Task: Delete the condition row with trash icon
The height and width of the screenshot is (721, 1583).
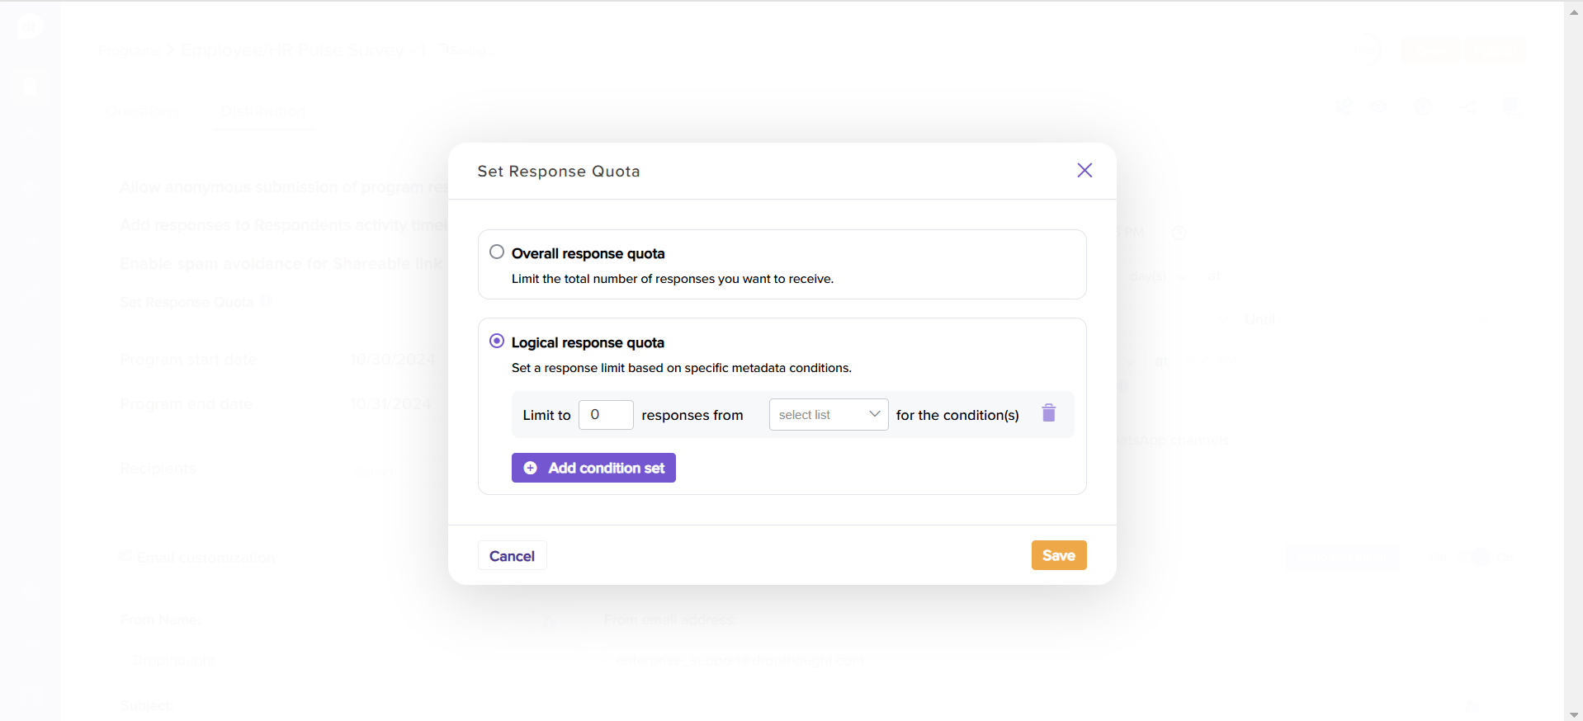Action: coord(1048,413)
